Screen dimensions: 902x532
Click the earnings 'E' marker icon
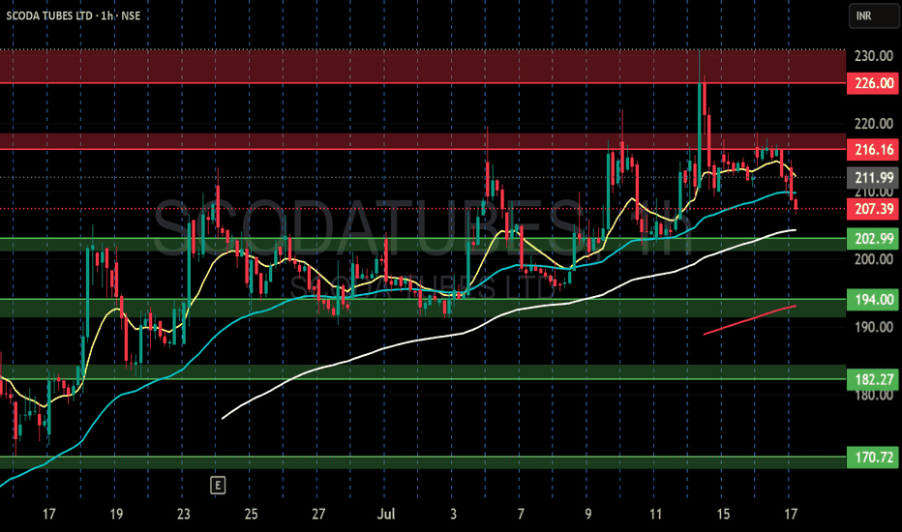tap(218, 486)
